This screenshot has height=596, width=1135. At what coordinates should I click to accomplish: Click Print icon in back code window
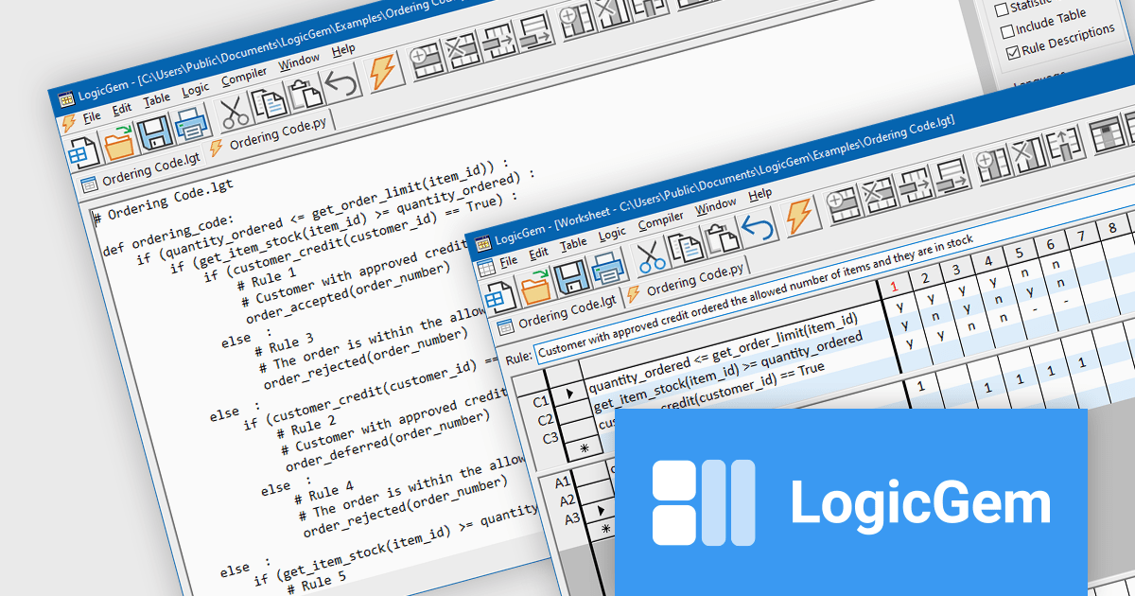click(x=190, y=123)
